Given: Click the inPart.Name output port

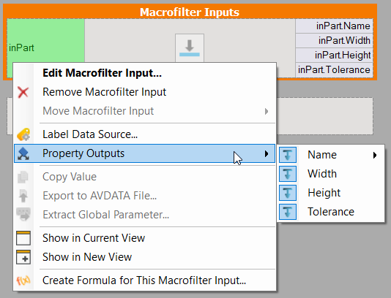Looking at the screenshot, I should (x=334, y=26).
